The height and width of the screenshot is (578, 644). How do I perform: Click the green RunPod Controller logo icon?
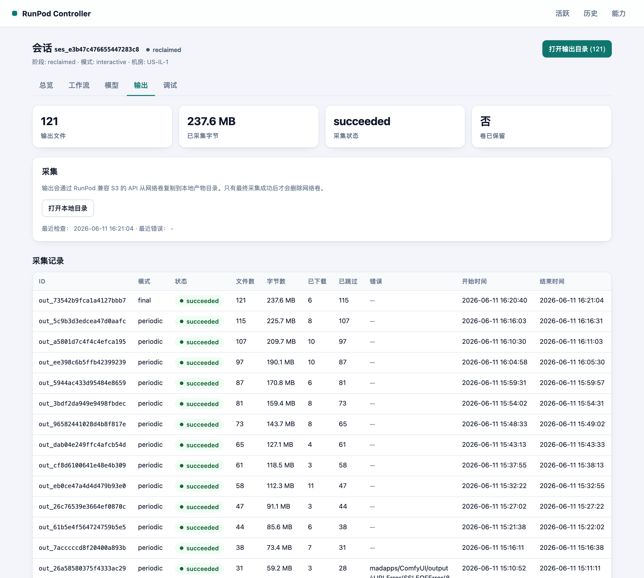click(15, 13)
